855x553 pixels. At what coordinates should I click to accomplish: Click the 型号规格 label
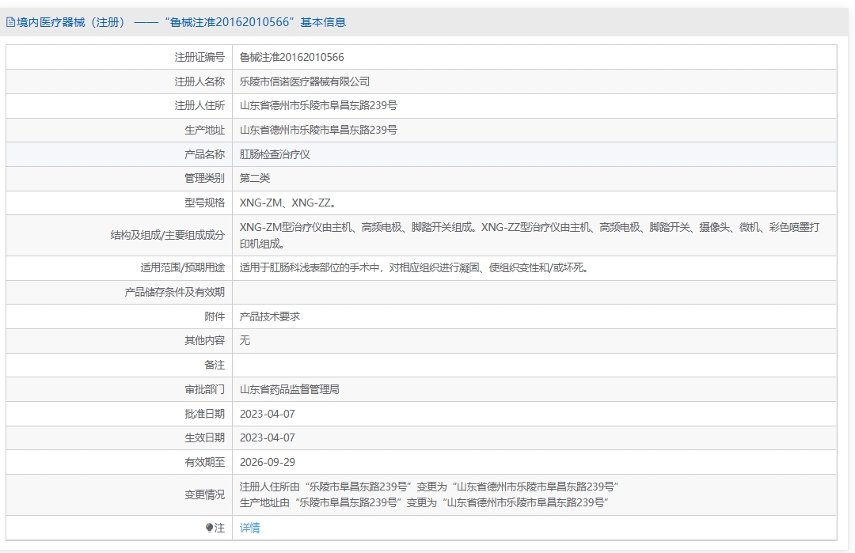point(204,203)
